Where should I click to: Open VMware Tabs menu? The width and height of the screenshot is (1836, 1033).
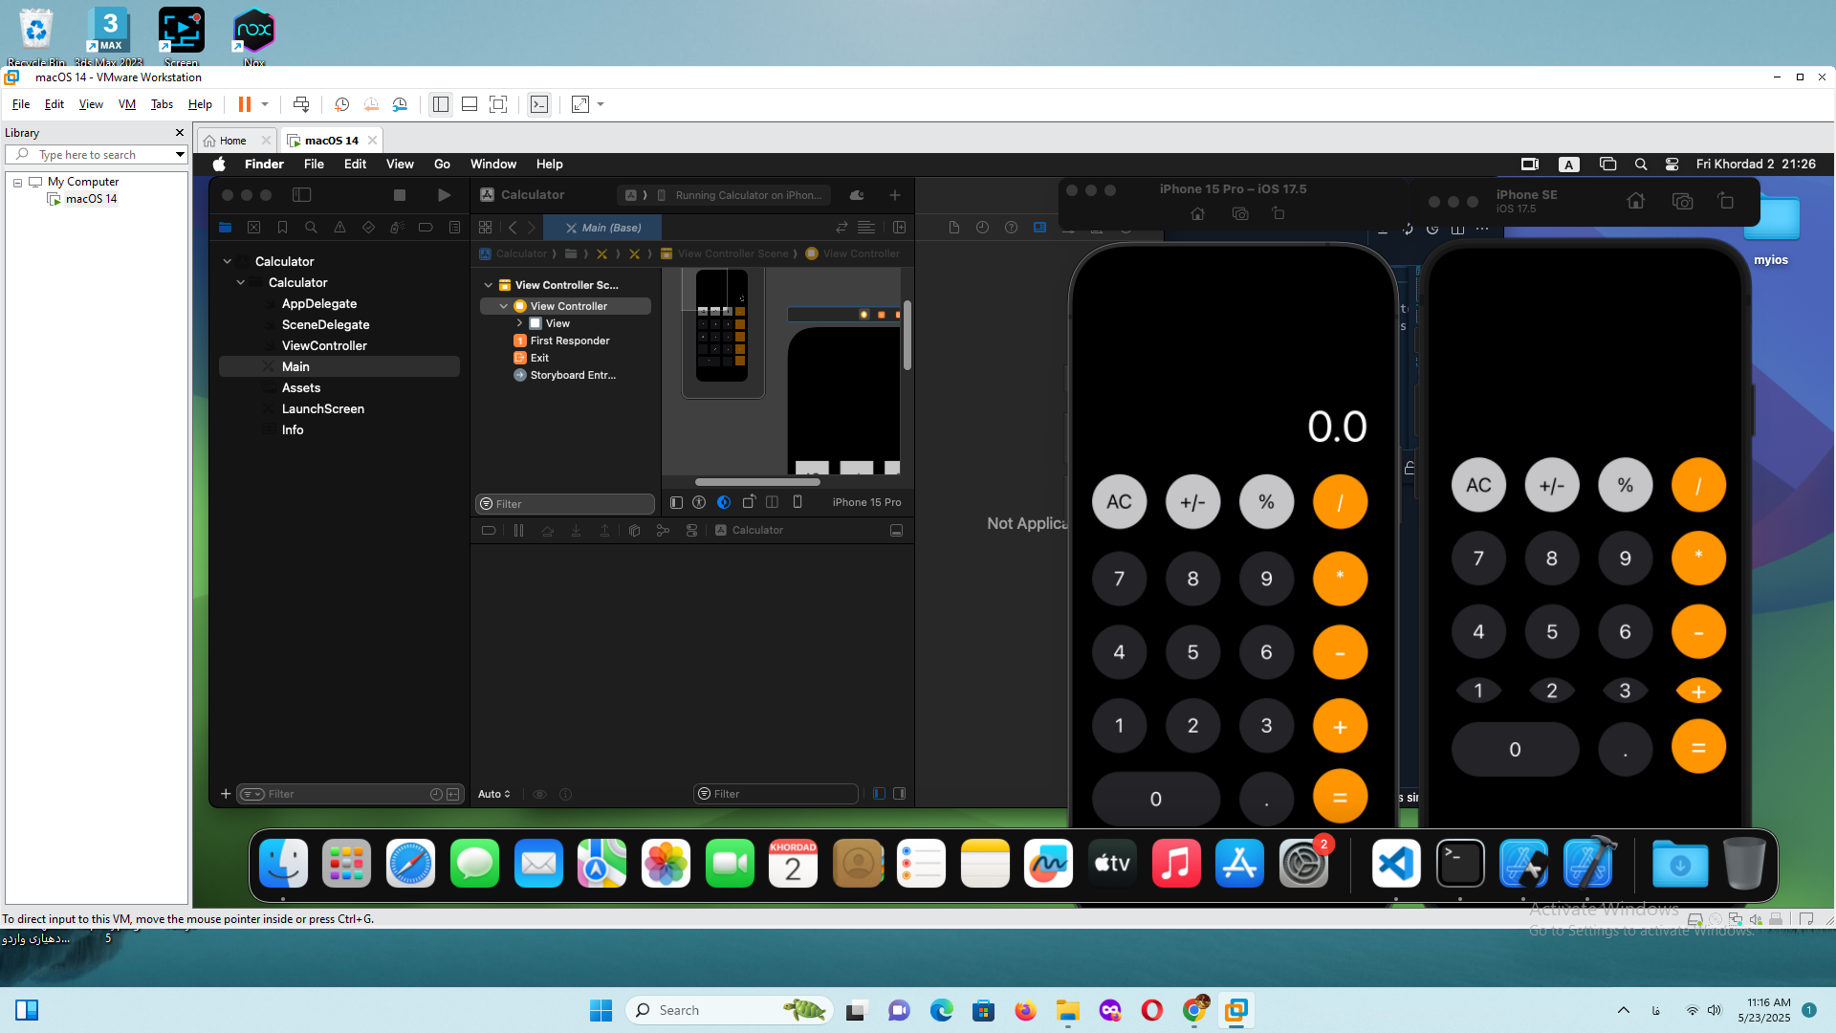(162, 104)
